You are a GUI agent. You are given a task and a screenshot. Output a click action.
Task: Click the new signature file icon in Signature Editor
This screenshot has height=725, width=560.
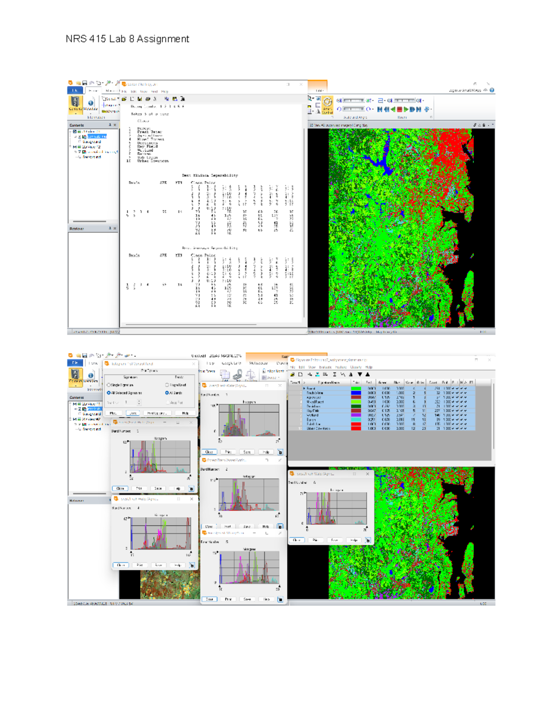[300, 374]
